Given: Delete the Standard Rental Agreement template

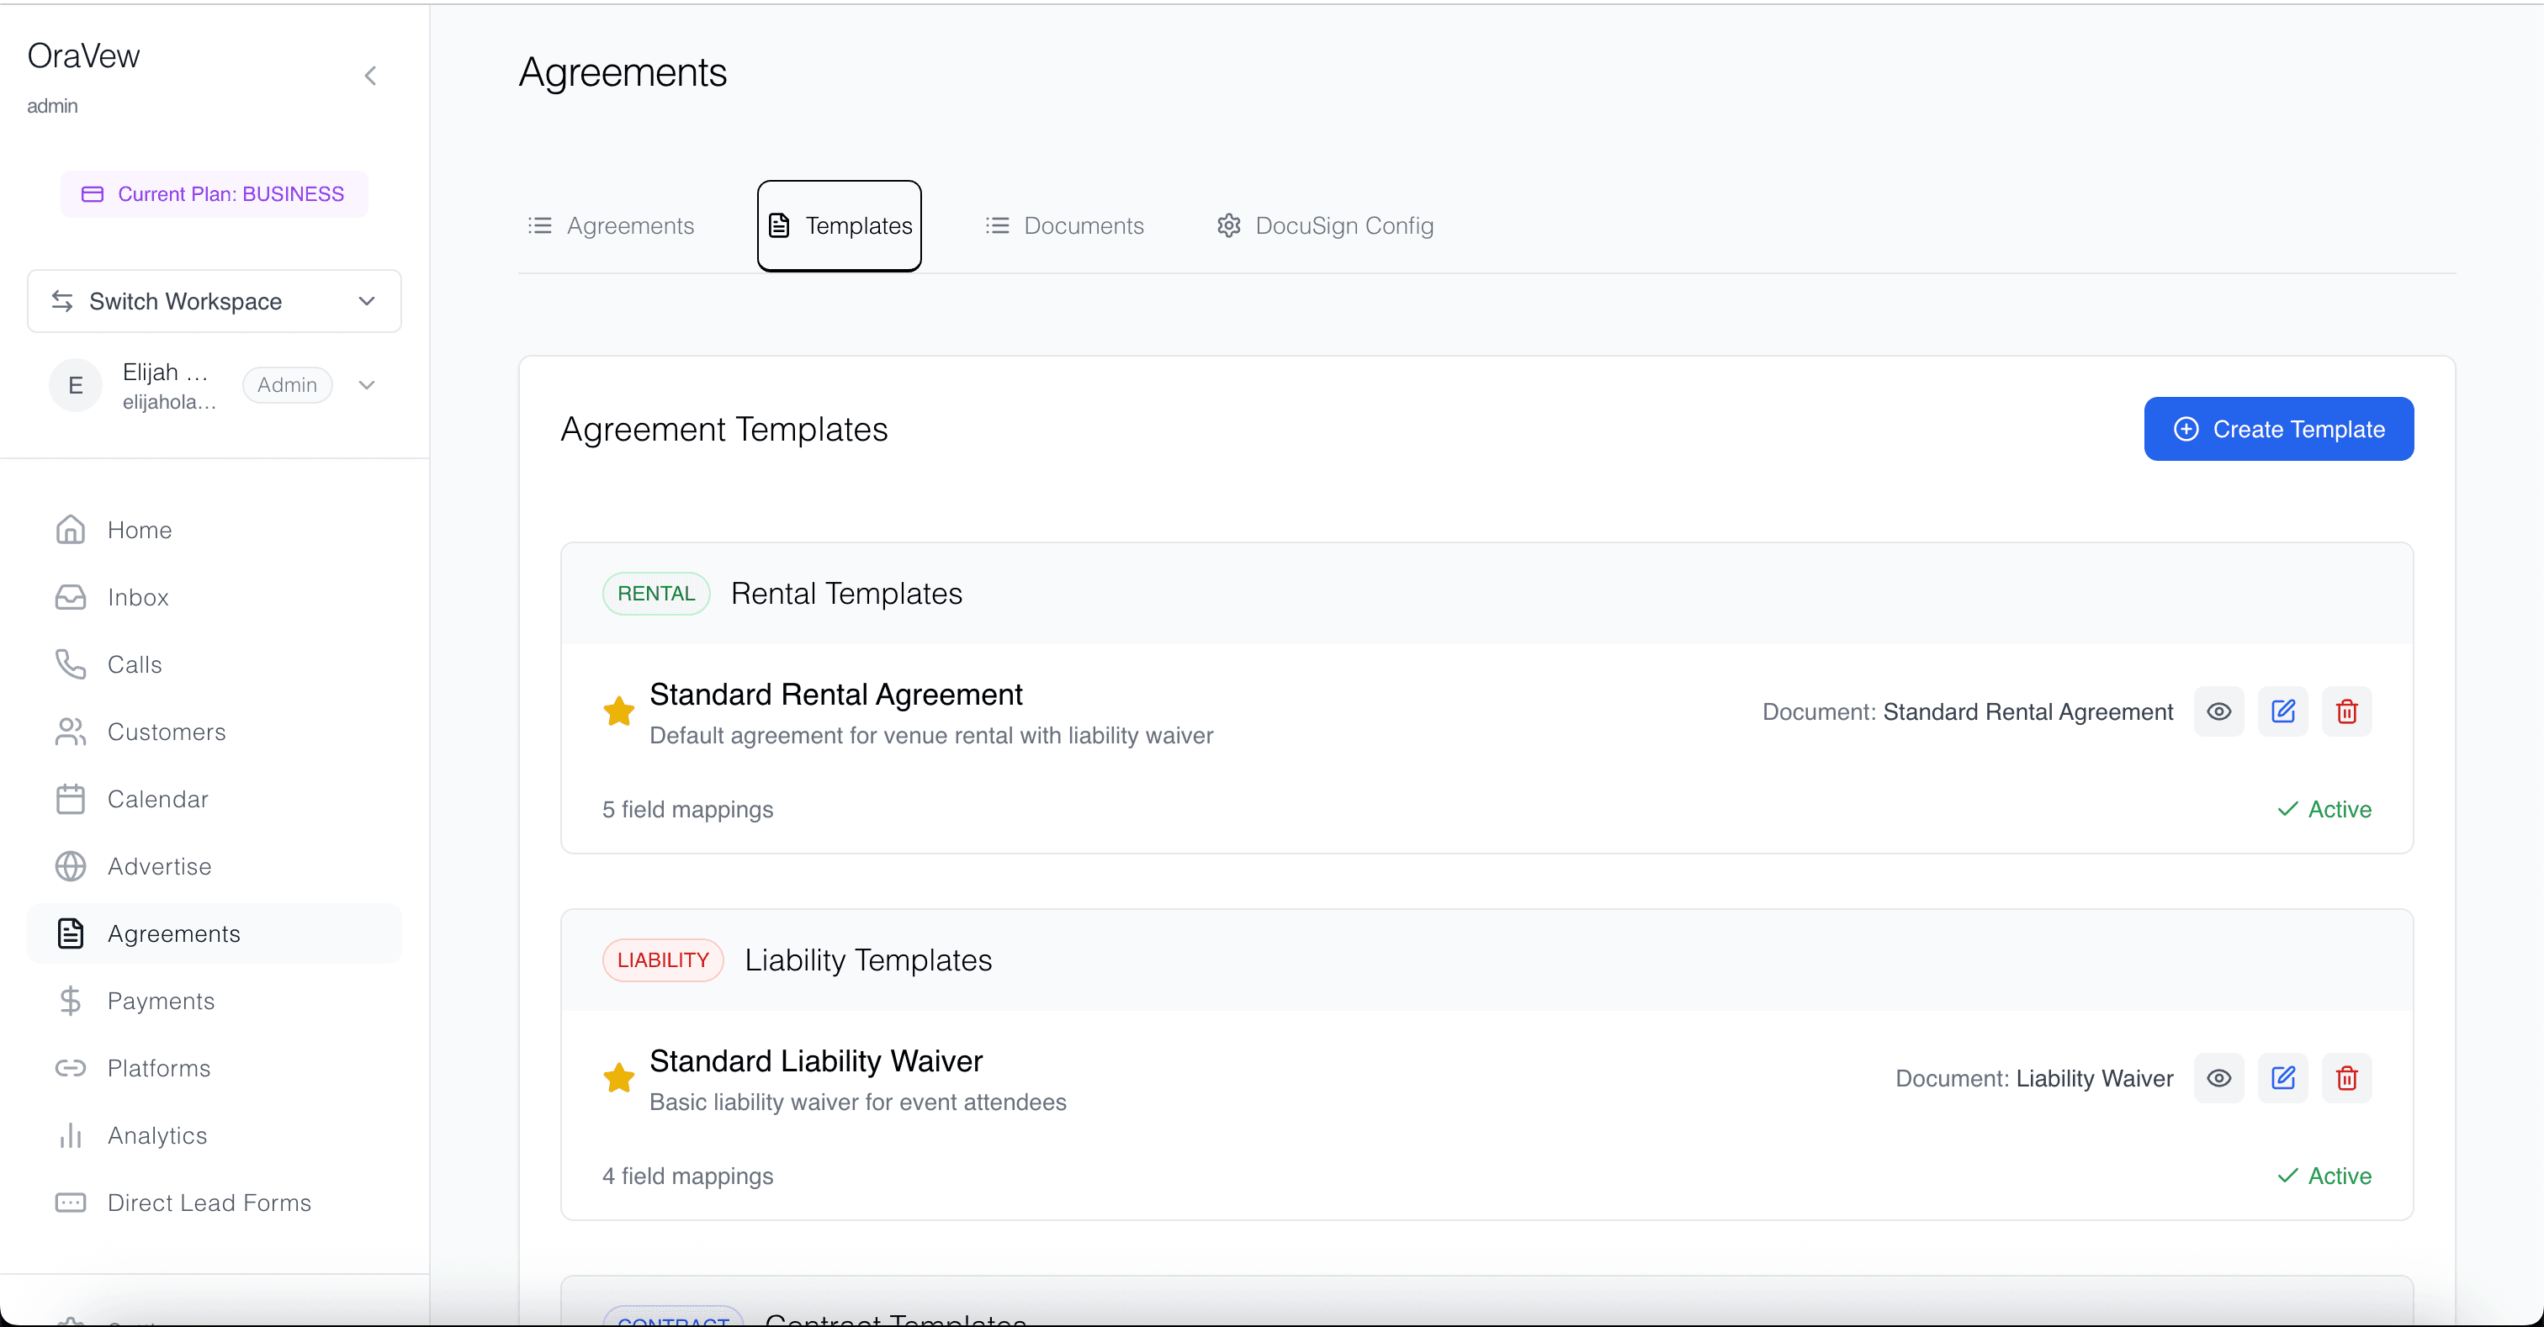Looking at the screenshot, I should pyautogui.click(x=2346, y=712).
